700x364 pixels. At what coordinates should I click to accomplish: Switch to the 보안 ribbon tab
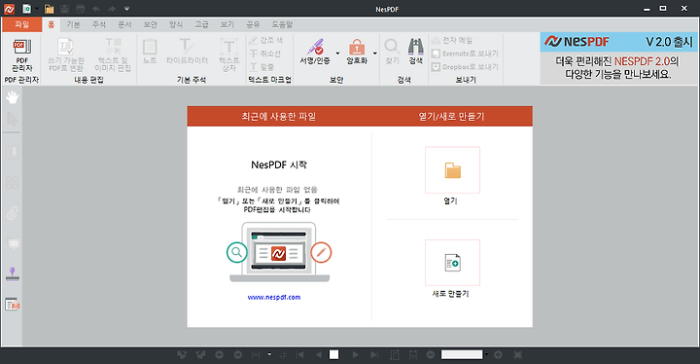pyautogui.click(x=150, y=24)
